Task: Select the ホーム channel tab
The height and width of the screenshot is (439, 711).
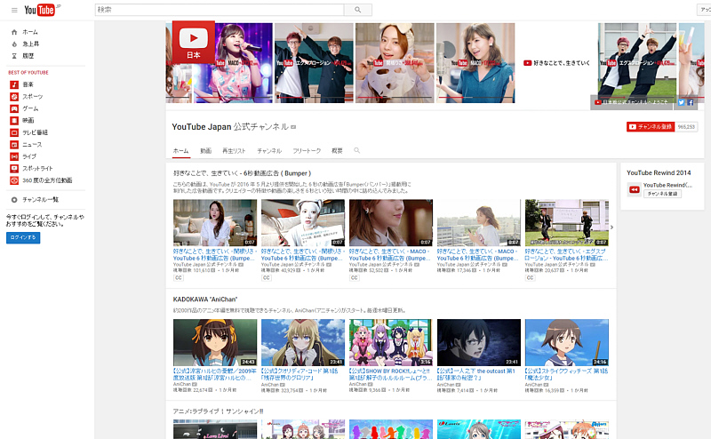Action: tap(181, 151)
